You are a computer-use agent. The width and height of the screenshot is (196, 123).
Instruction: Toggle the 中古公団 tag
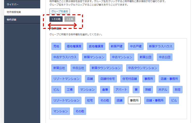(164, 57)
